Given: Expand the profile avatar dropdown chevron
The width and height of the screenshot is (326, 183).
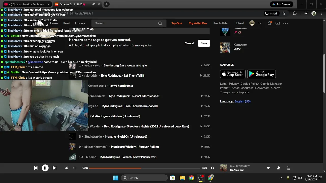Looking at the screenshot, I should [x=260, y=23].
